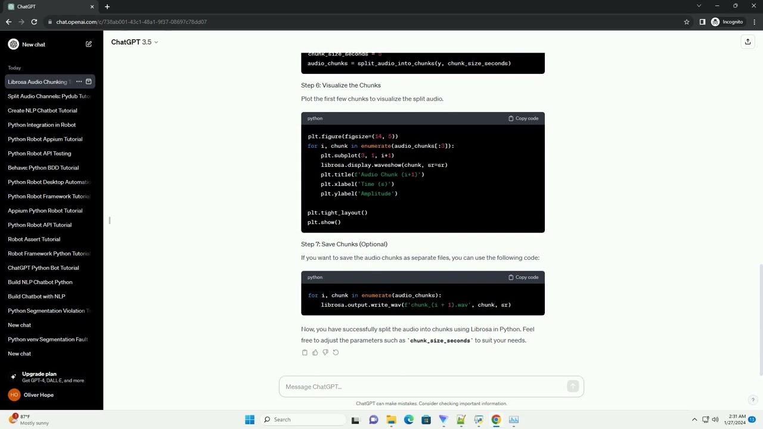Click the new chat edit icon in sidebar
Screen dimensions: 763x429
(89, 44)
